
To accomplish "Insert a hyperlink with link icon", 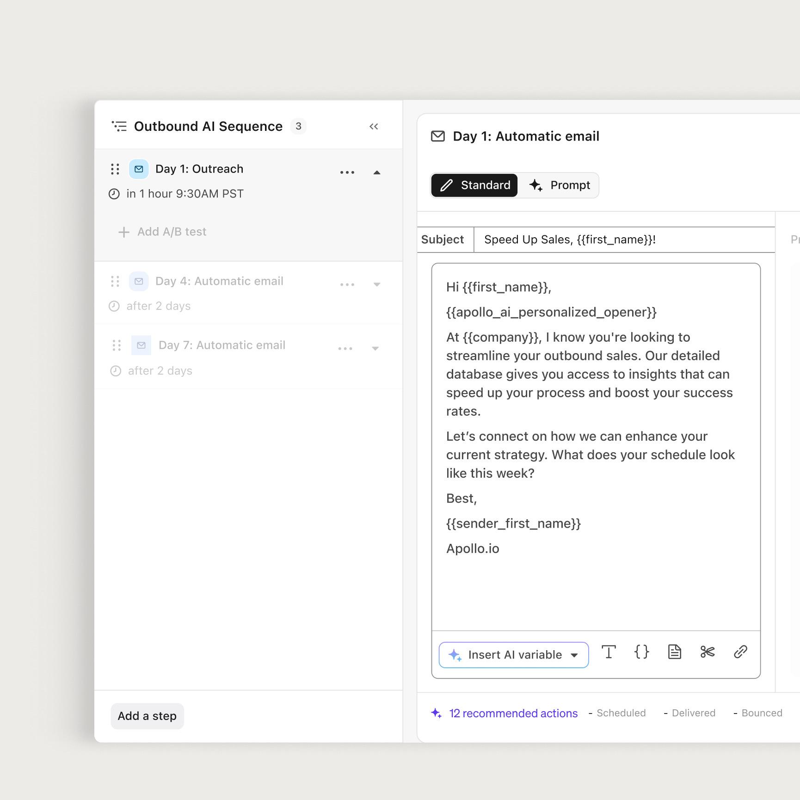I will (x=740, y=652).
